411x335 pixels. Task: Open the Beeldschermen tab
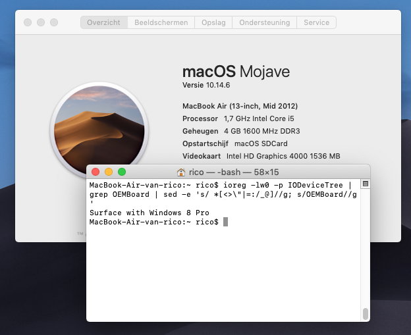[161, 22]
